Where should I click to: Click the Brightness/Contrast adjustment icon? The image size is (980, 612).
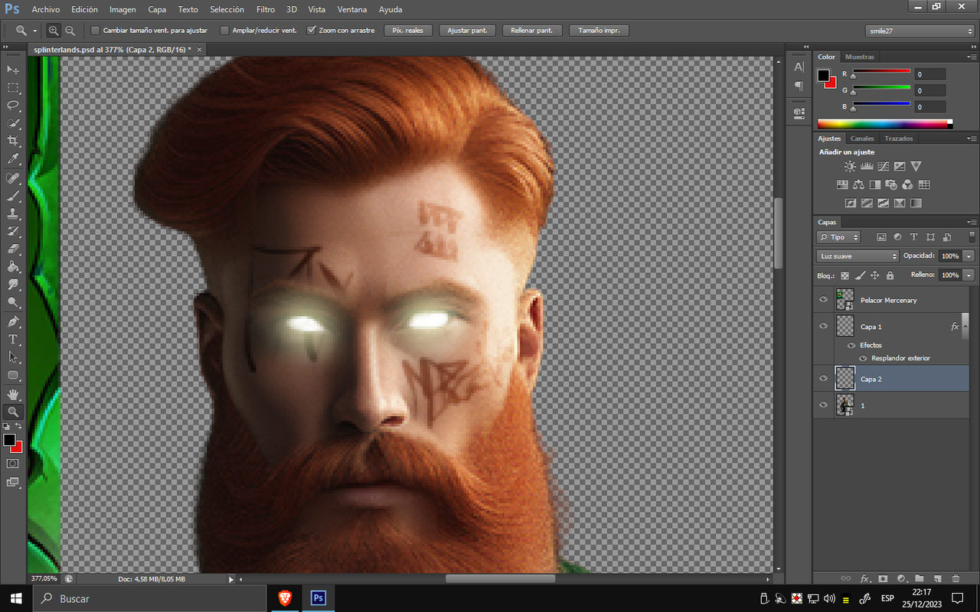click(x=850, y=166)
